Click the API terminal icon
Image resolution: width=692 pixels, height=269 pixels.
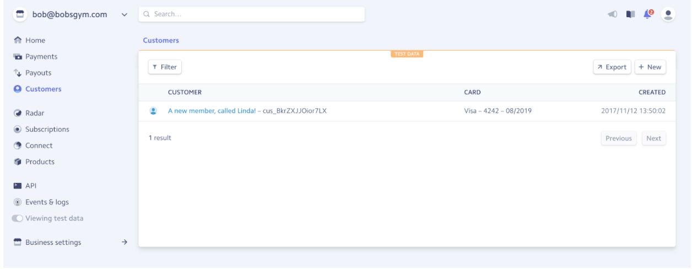click(18, 186)
